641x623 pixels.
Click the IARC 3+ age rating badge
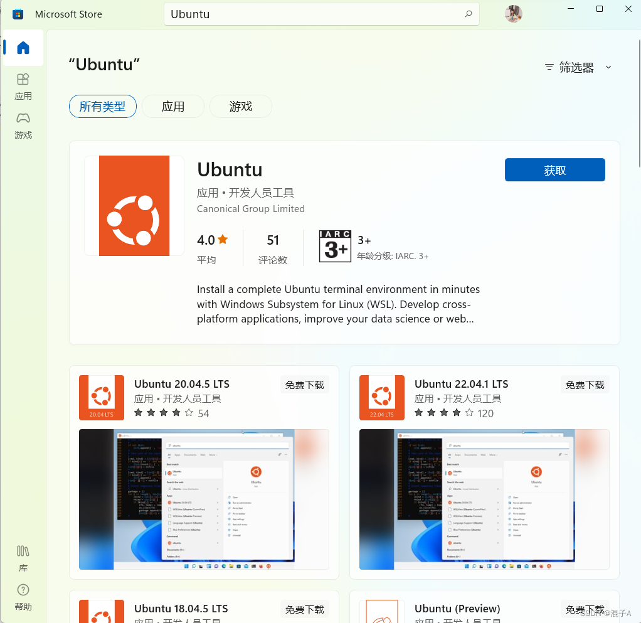[335, 246]
